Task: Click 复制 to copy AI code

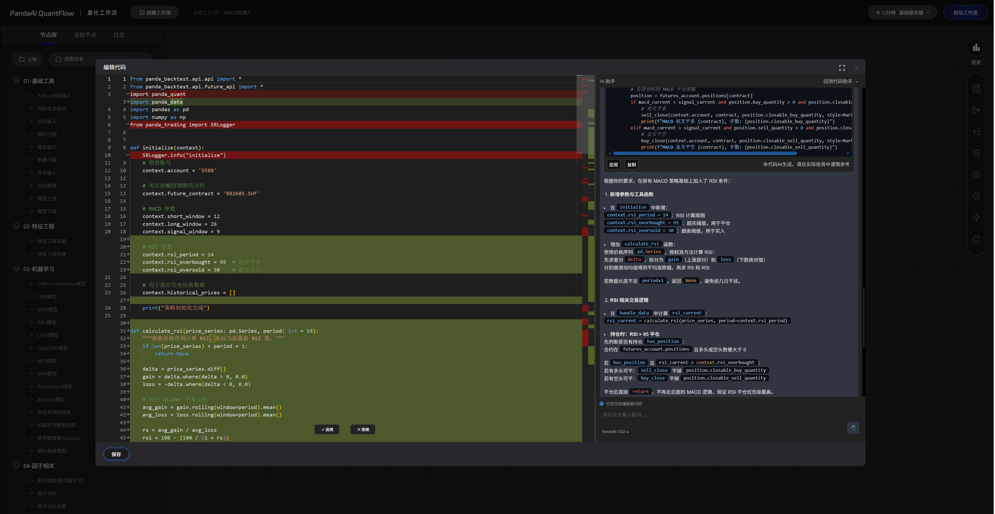Action: click(x=632, y=165)
